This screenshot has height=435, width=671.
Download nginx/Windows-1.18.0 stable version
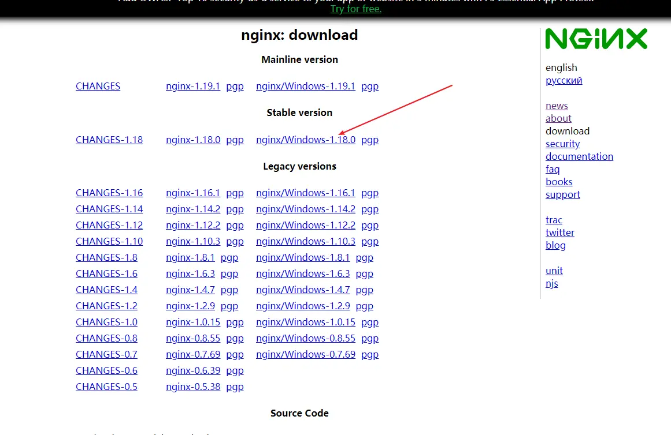(x=306, y=140)
